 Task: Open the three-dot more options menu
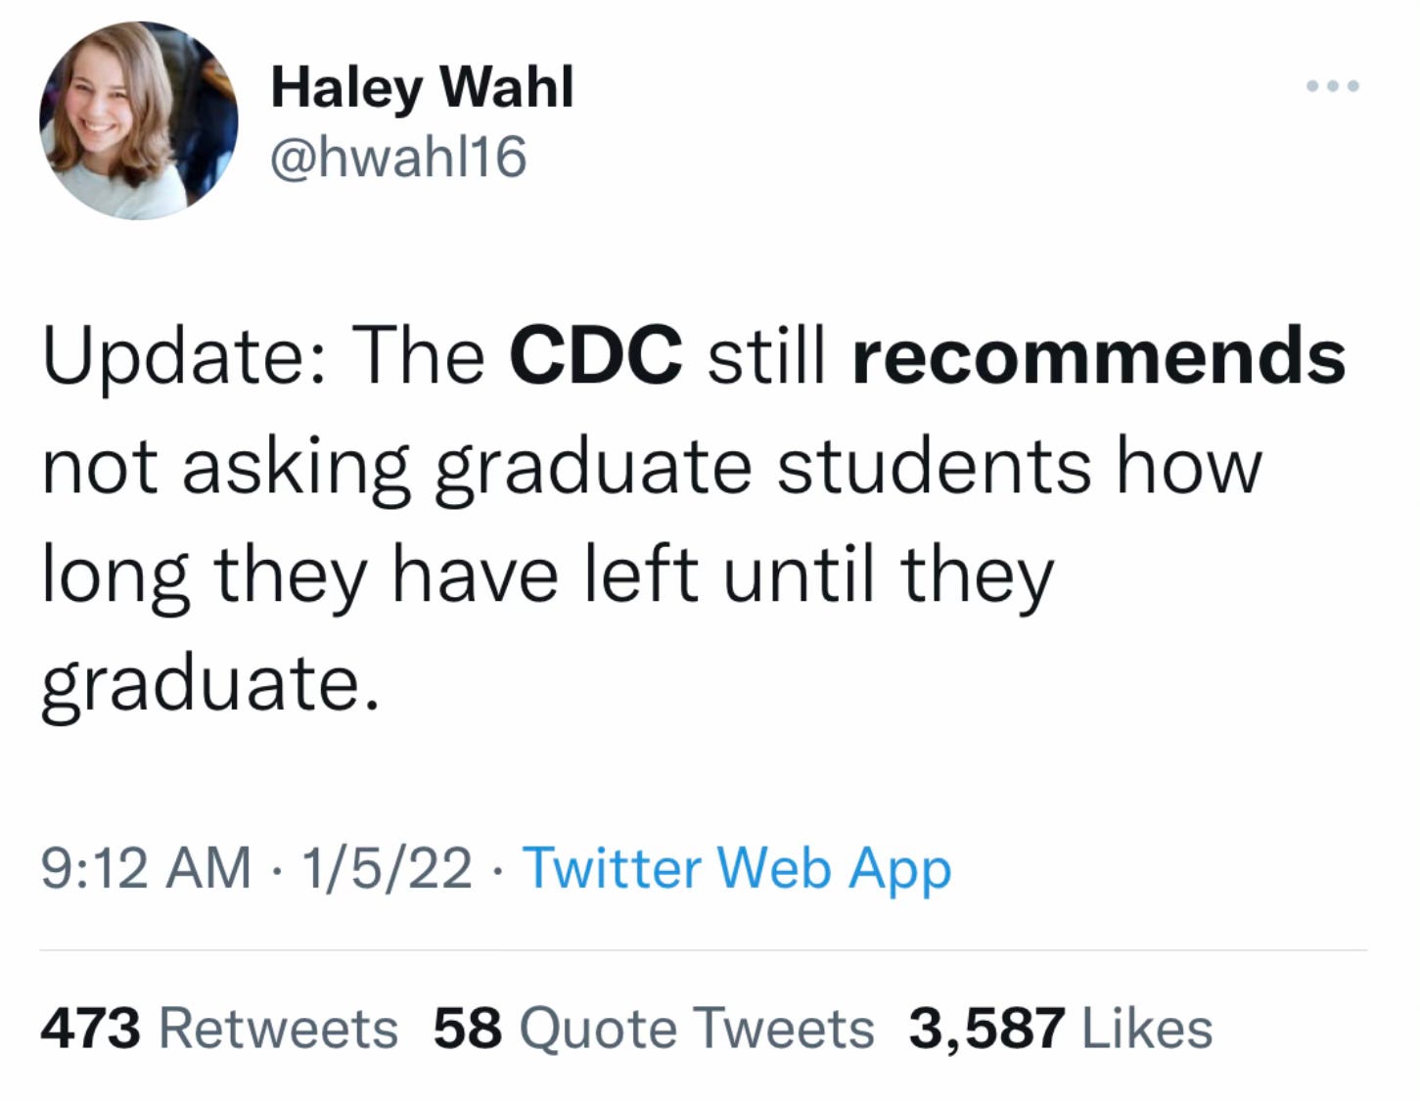(1333, 86)
